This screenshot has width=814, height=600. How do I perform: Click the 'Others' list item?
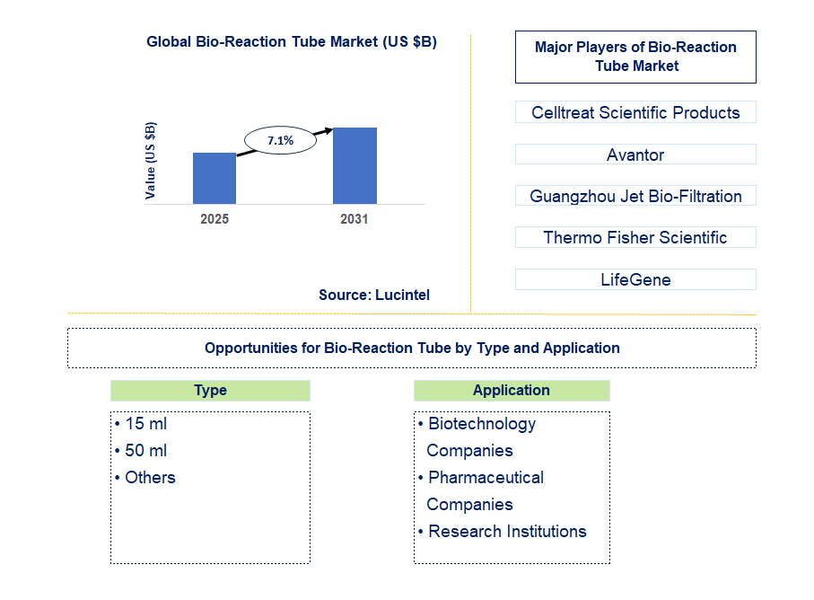[x=145, y=478]
